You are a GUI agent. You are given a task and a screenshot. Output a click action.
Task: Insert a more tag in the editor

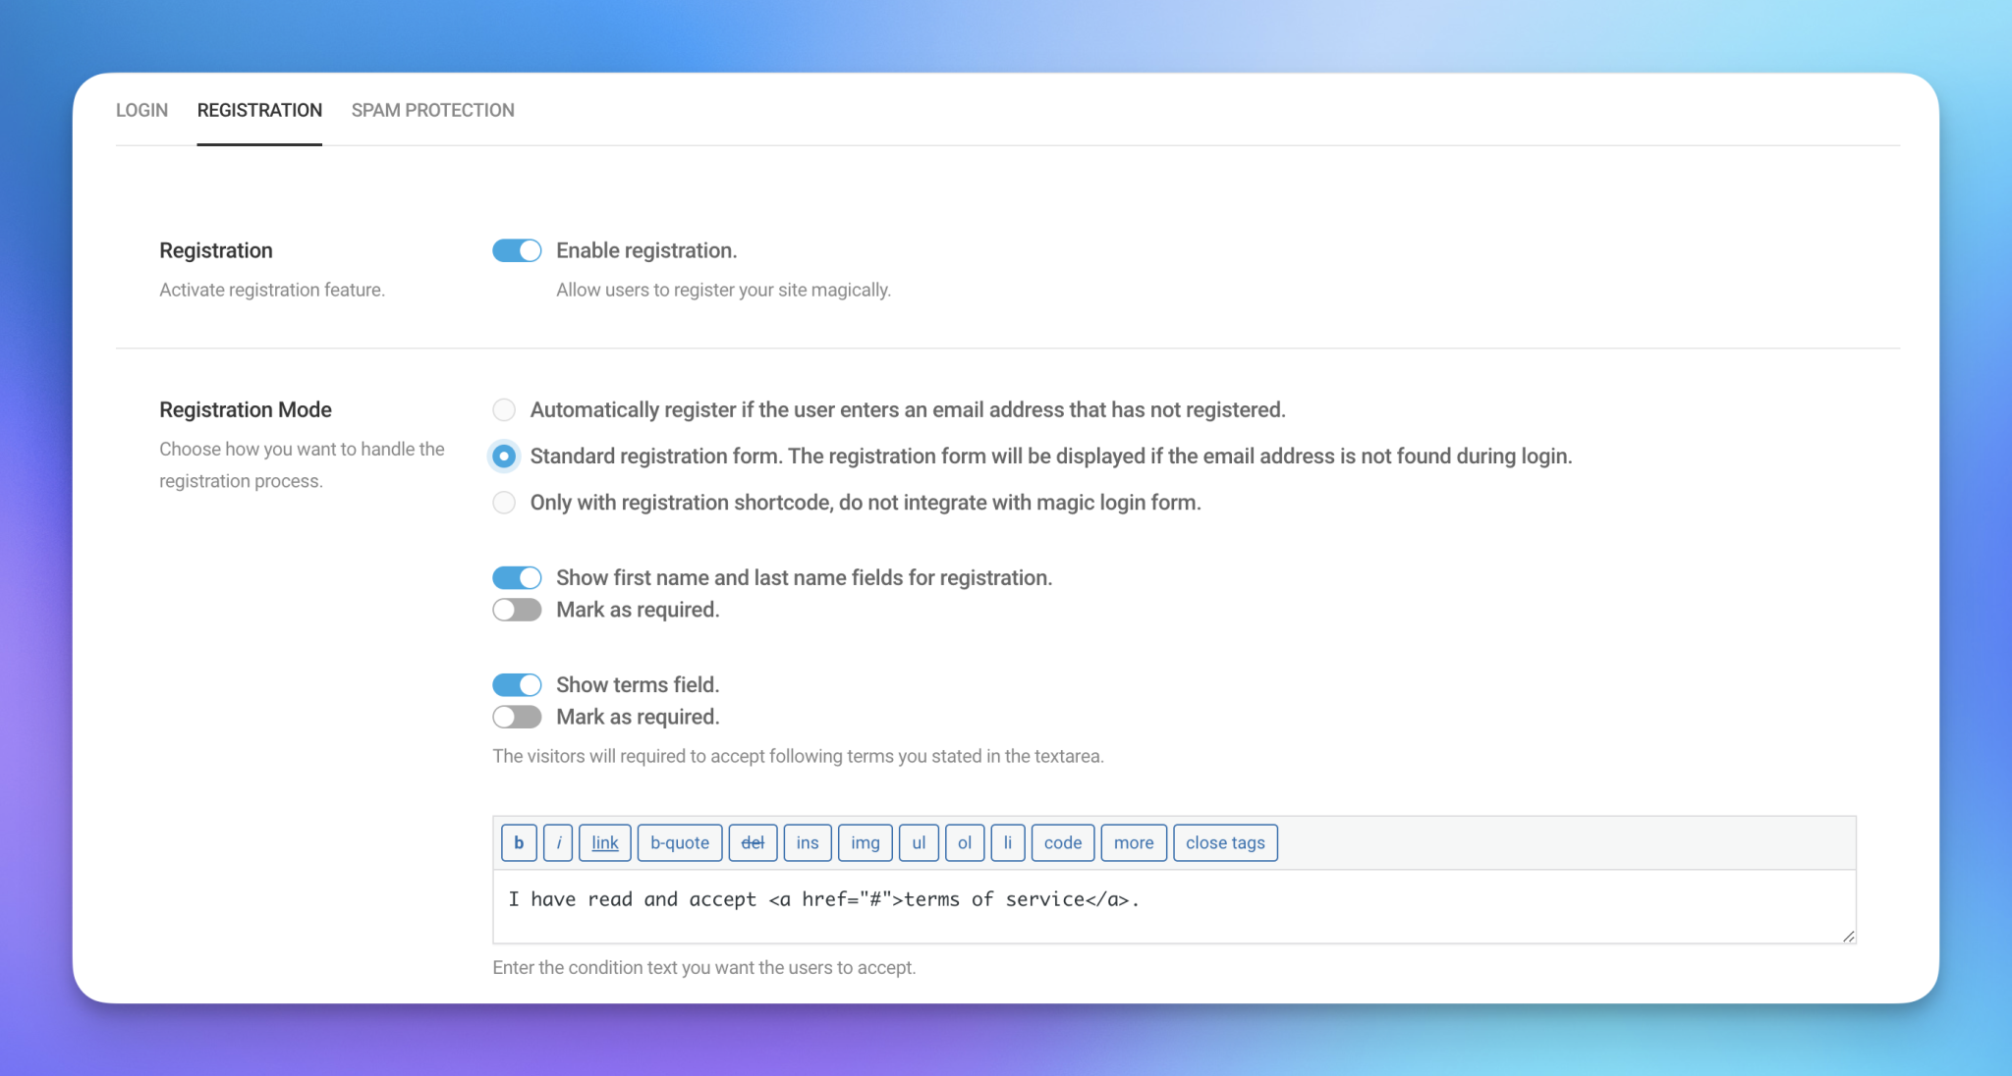point(1133,842)
